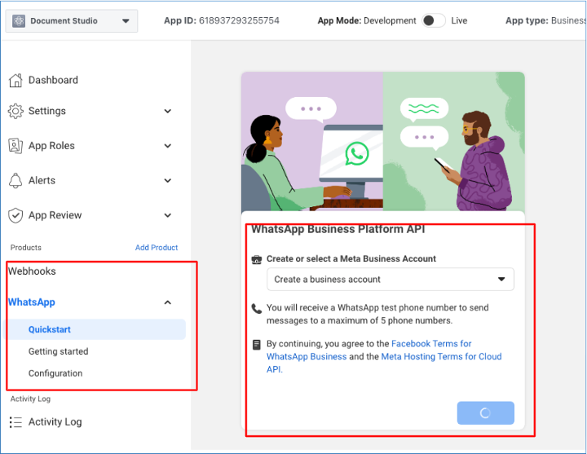
Task: Click the Dashboard home icon
Action: pyautogui.click(x=15, y=80)
